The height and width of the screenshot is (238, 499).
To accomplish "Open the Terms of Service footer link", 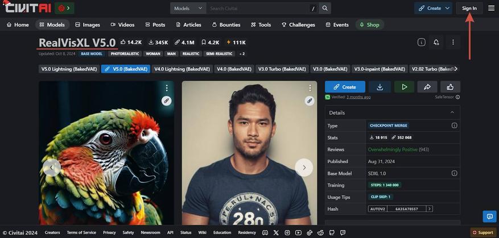I will 81,232.
